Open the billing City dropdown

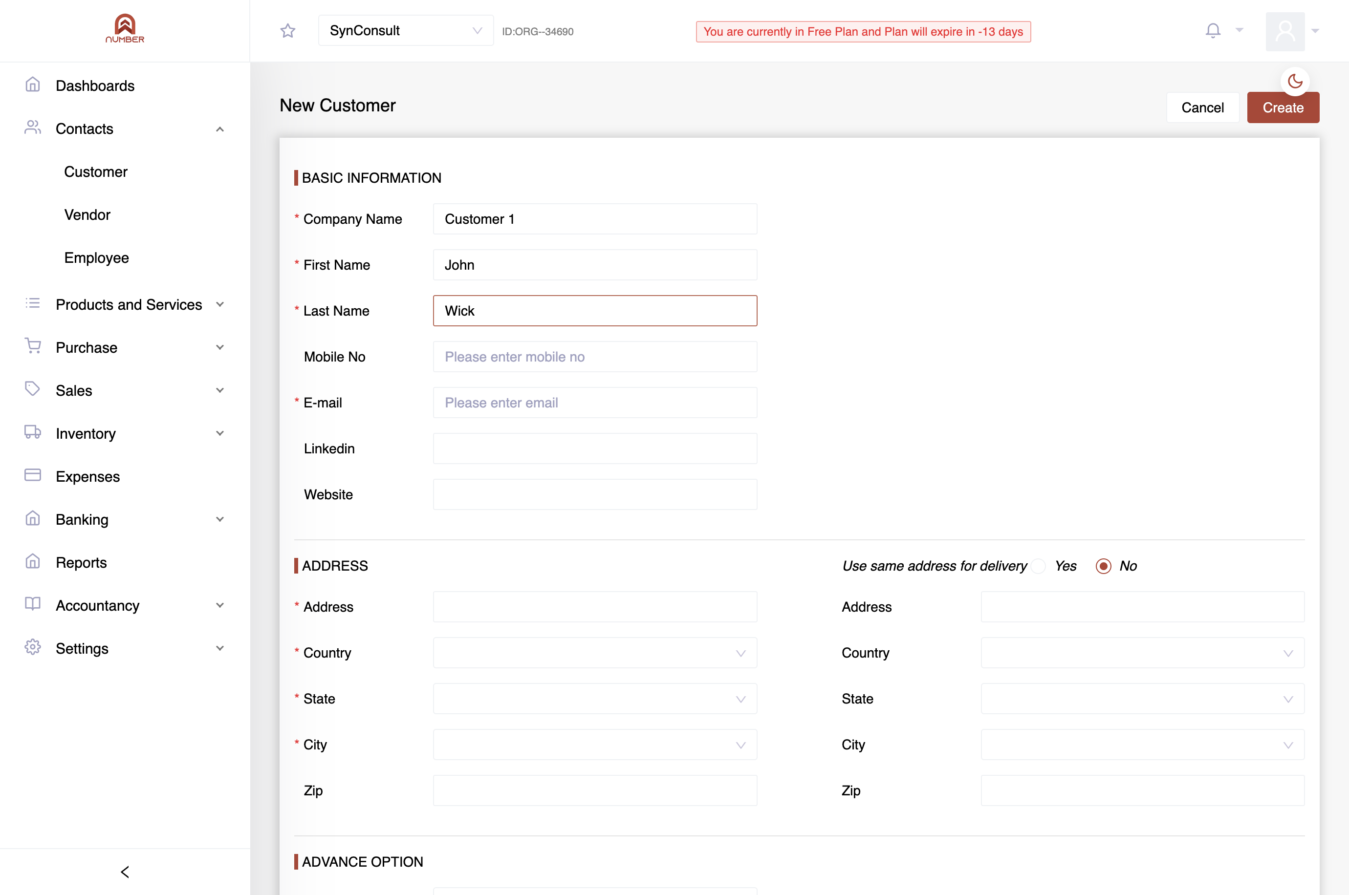pyautogui.click(x=595, y=745)
